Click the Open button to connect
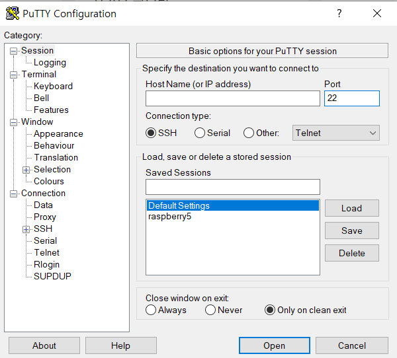The width and height of the screenshot is (397, 358). click(274, 345)
